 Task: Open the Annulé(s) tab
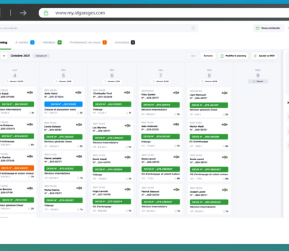point(124,43)
